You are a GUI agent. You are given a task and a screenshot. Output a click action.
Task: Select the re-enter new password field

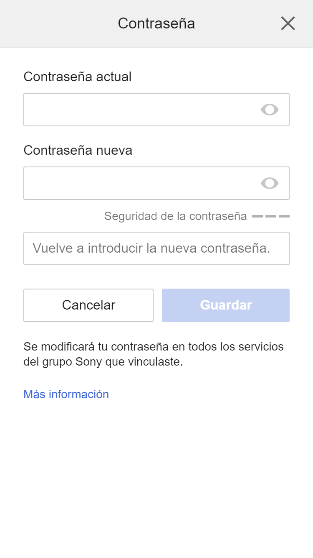(156, 248)
